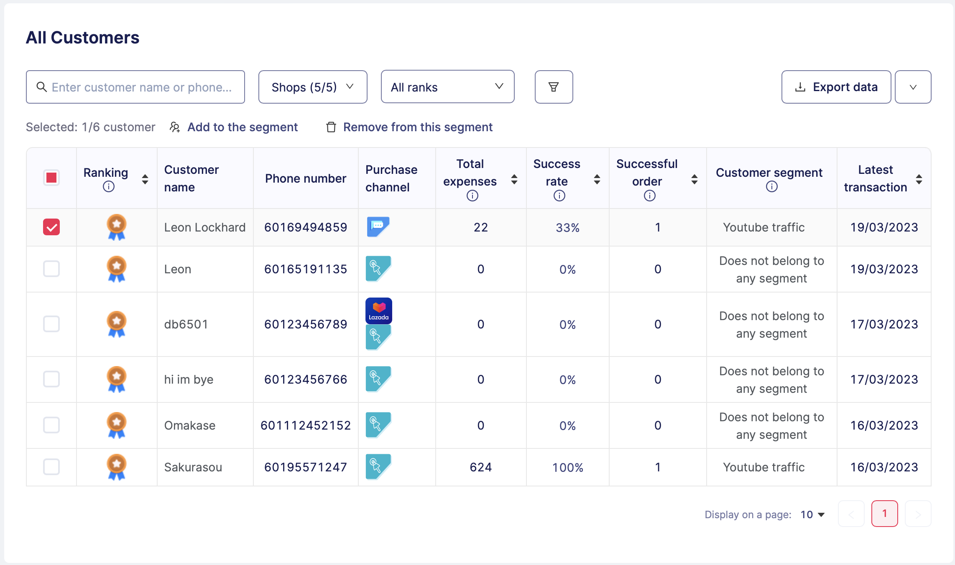Click the filter funnel icon button

[x=553, y=87]
